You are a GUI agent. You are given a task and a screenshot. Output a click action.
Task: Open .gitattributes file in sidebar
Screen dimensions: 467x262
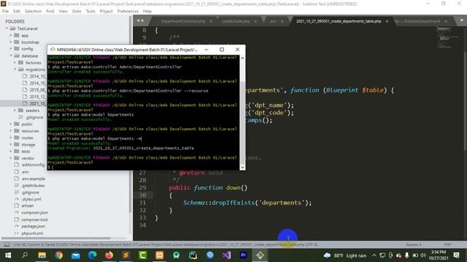click(33, 186)
